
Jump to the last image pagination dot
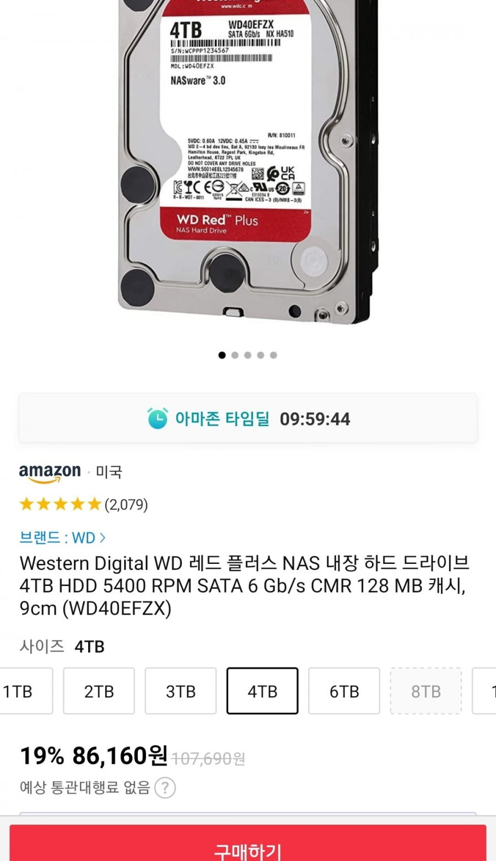coord(273,355)
